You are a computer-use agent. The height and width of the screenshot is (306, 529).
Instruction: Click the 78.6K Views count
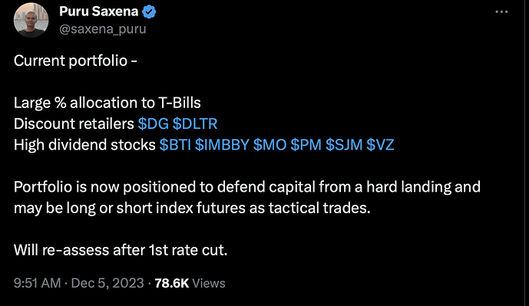pyautogui.click(x=190, y=283)
